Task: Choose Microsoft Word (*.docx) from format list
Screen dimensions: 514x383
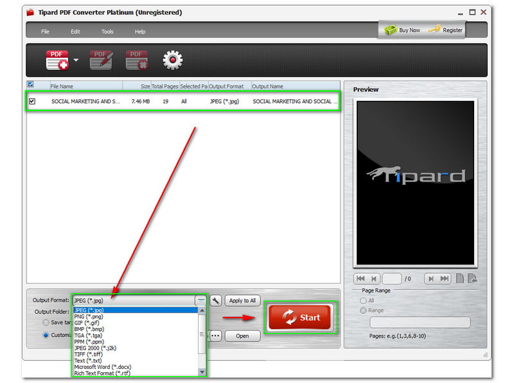Action: click(103, 366)
